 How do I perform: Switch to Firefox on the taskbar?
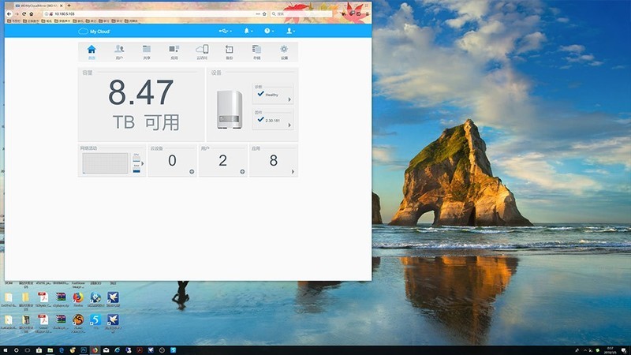95,350
